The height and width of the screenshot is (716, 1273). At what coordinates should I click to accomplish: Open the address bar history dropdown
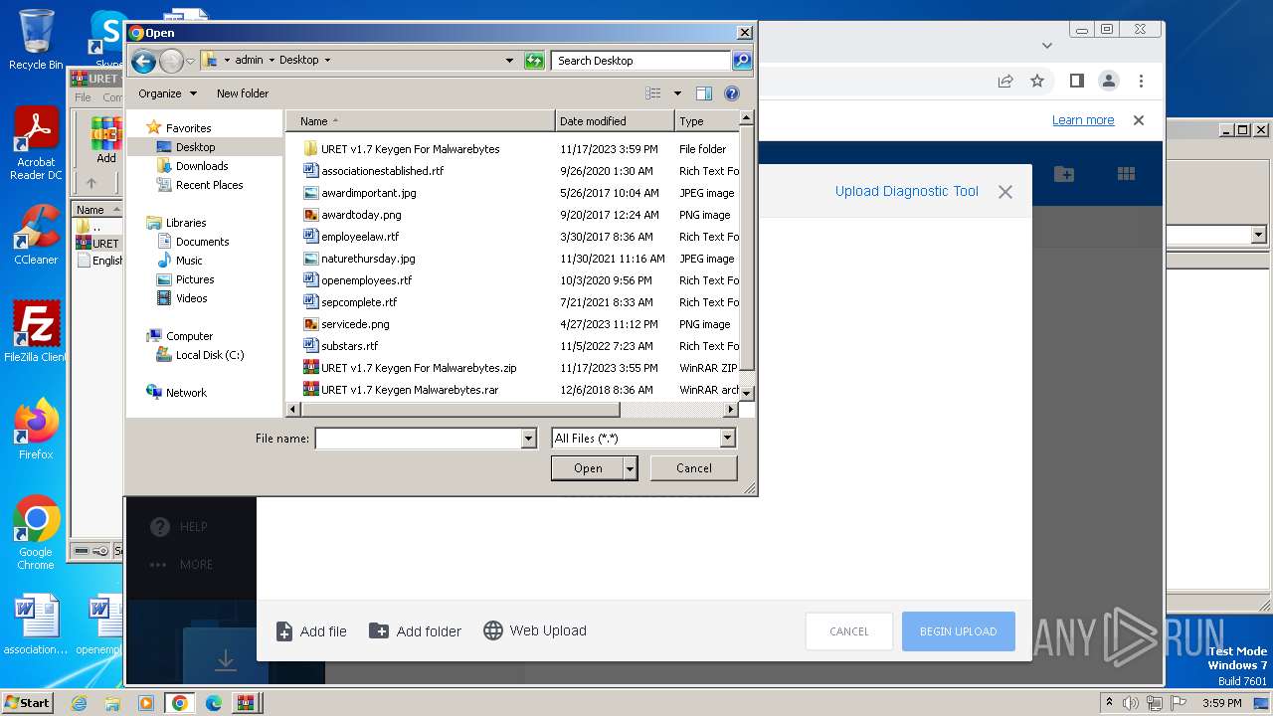(x=510, y=61)
